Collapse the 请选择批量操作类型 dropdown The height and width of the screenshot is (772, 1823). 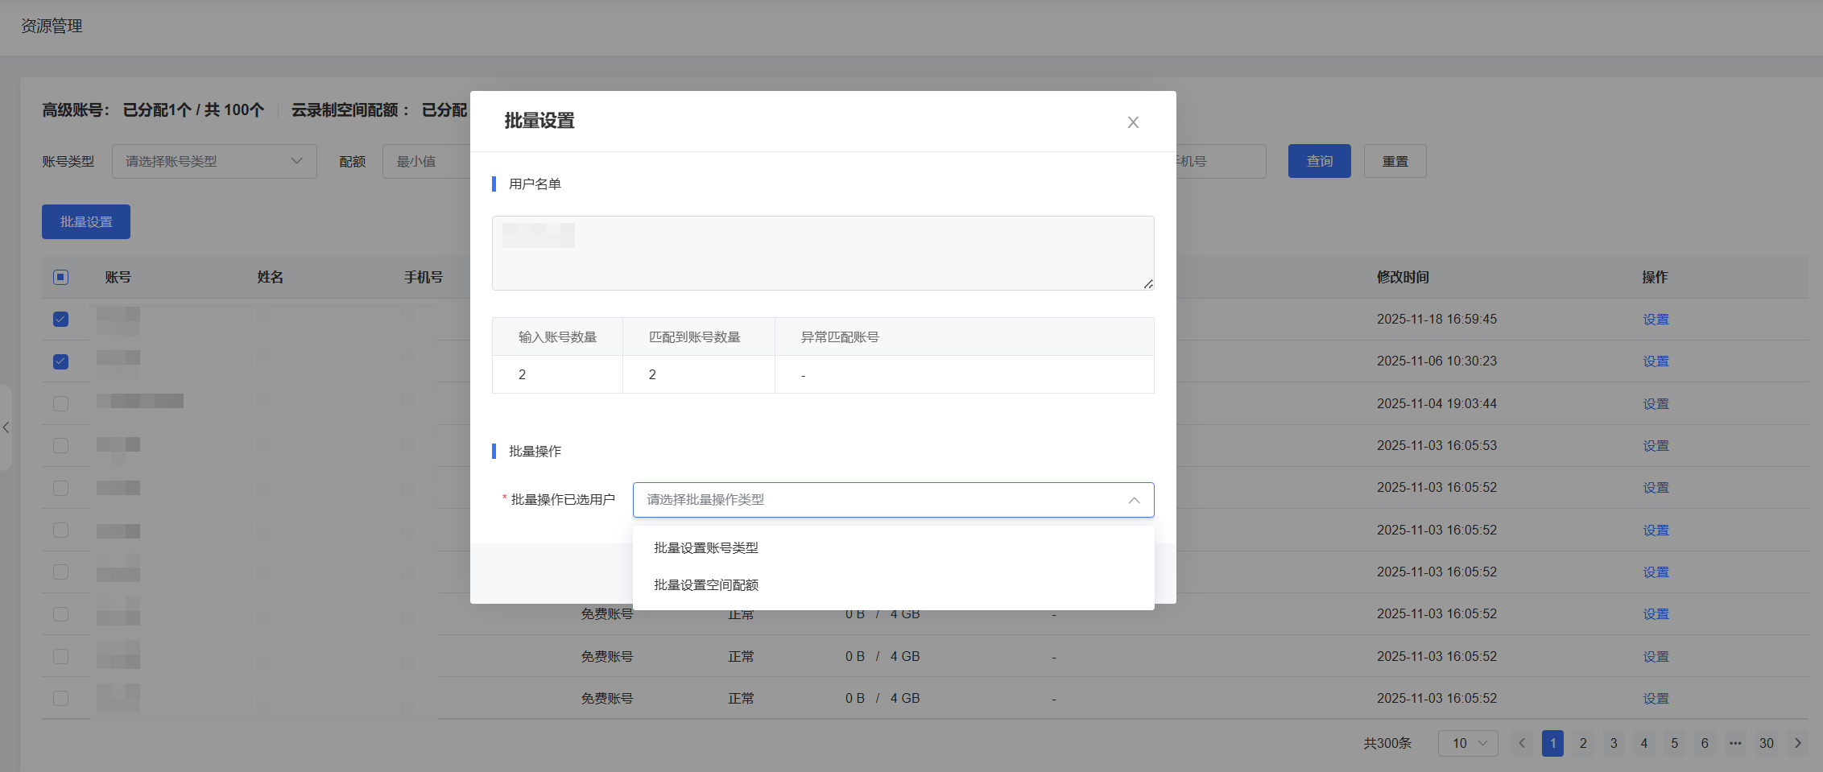click(x=1133, y=500)
